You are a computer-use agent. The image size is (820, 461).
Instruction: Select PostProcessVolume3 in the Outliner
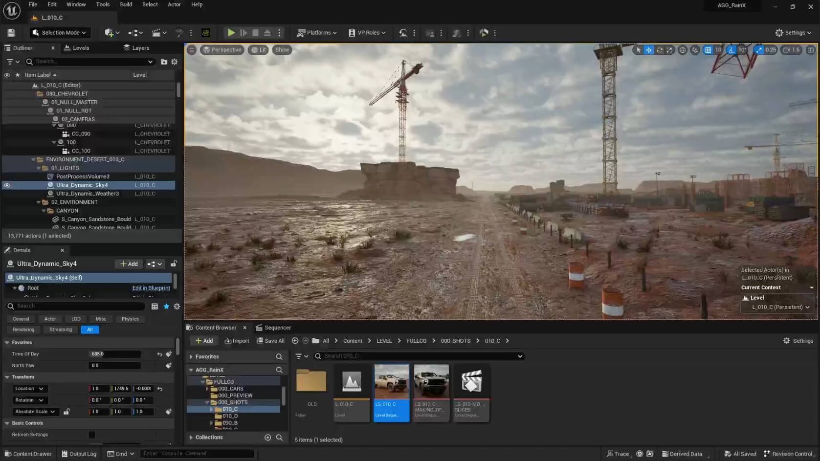[83, 176]
